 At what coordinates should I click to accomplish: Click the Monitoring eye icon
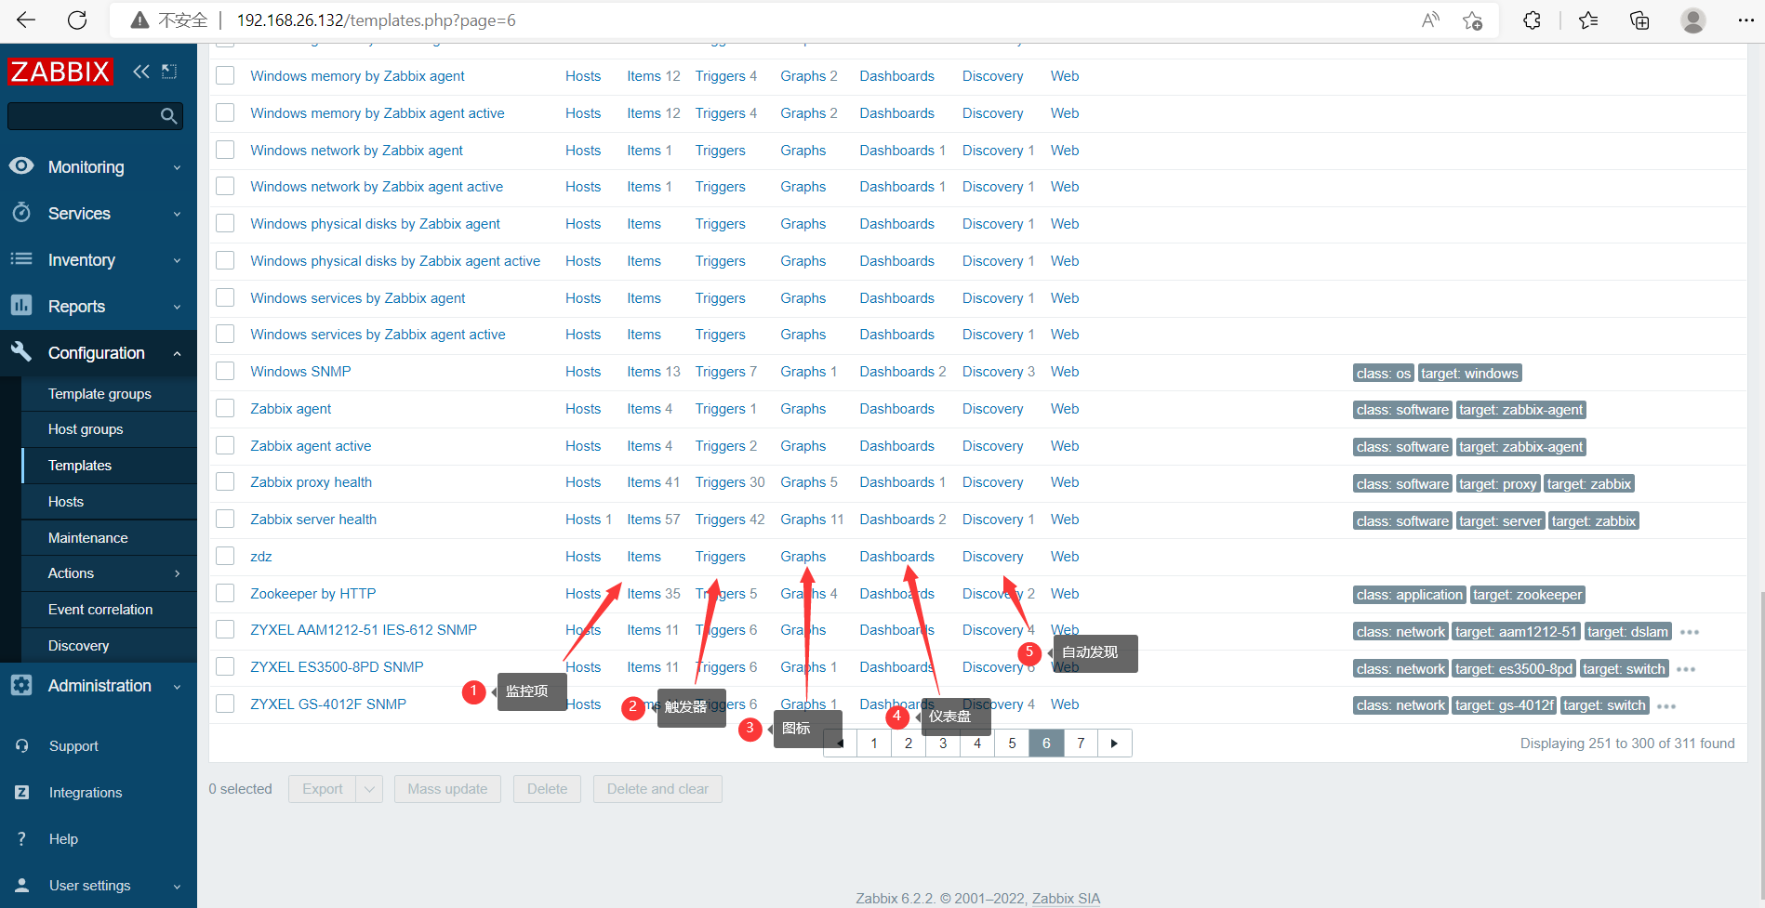(21, 166)
